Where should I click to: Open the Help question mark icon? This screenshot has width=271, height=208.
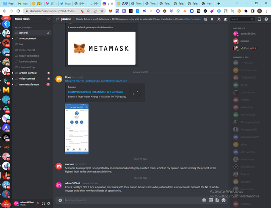coord(266,19)
